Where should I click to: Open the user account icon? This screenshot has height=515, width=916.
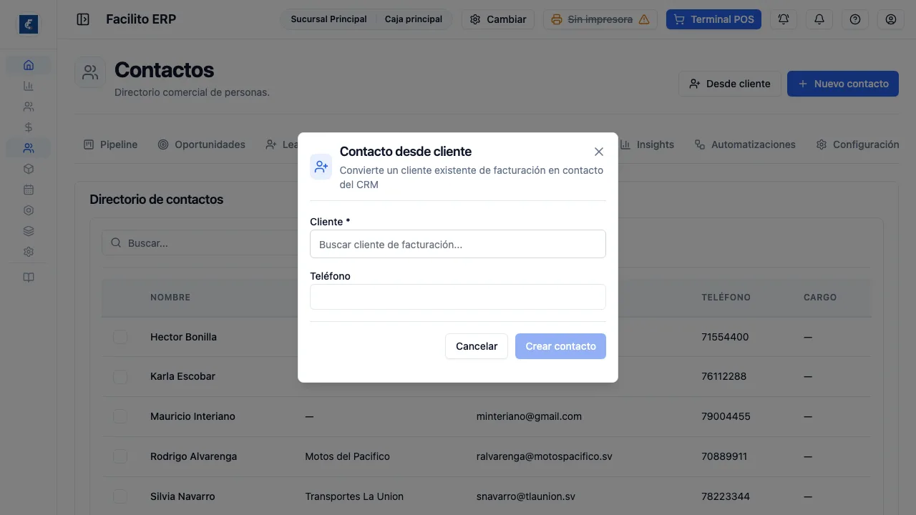click(x=891, y=19)
